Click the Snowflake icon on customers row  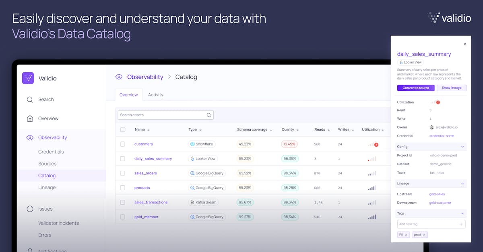193,144
